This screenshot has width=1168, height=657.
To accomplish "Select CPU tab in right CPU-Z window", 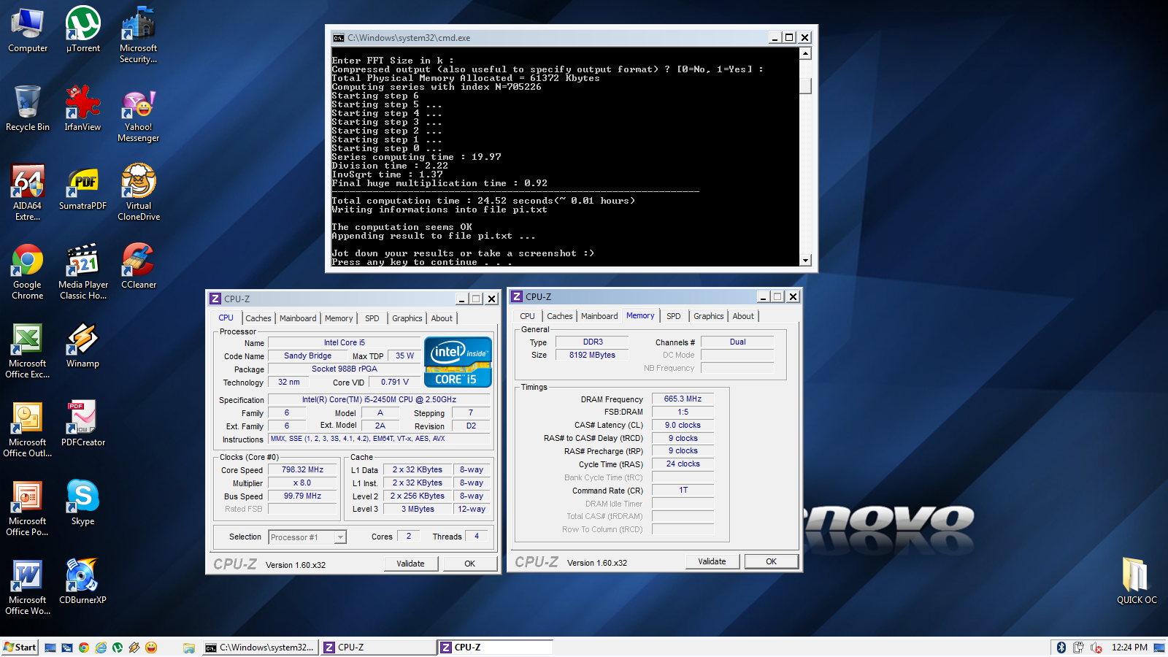I will 527,316.
